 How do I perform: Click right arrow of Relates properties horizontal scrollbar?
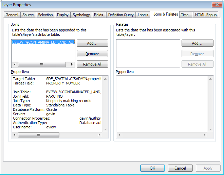click(204, 135)
